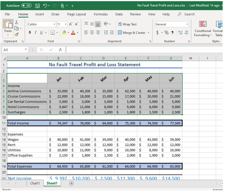Click the Top Align icon
The image size is (225, 195).
pyautogui.click(x=86, y=24)
